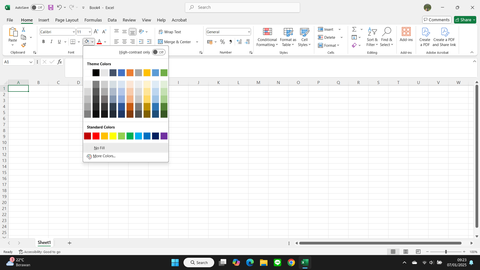480x270 pixels.
Task: Switch to Page Break Preview view
Action: (418, 252)
